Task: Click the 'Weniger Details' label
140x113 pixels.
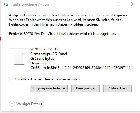Action: (x=29, y=104)
